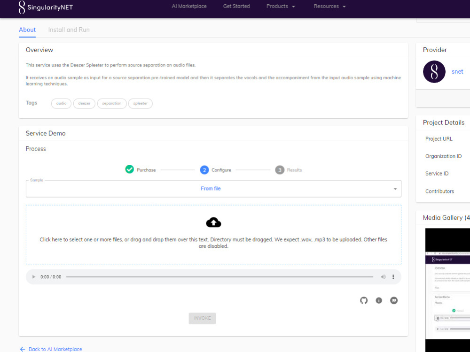Open the Media Gallery thumbnail
This screenshot has height=352, width=470.
[447, 290]
